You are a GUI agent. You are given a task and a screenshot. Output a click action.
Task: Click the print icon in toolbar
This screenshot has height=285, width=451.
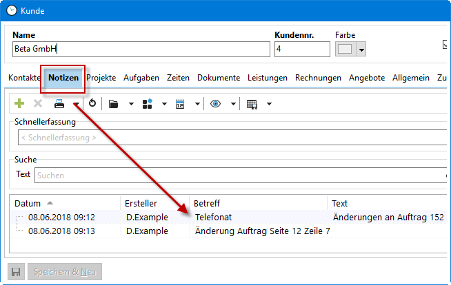59,104
